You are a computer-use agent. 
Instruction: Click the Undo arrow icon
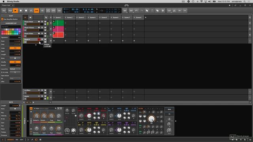click(x=136, y=11)
